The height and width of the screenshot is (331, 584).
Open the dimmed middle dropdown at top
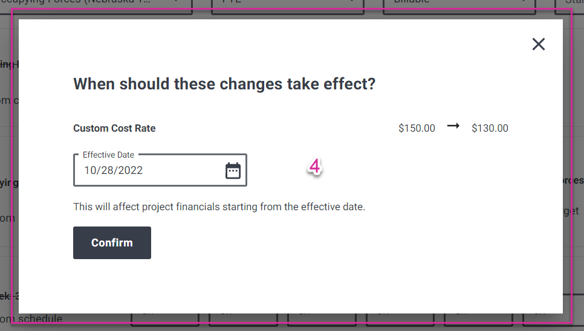tap(288, 5)
